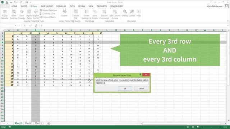
Task: Open the HOME ribbon tab
Action: [14, 6]
